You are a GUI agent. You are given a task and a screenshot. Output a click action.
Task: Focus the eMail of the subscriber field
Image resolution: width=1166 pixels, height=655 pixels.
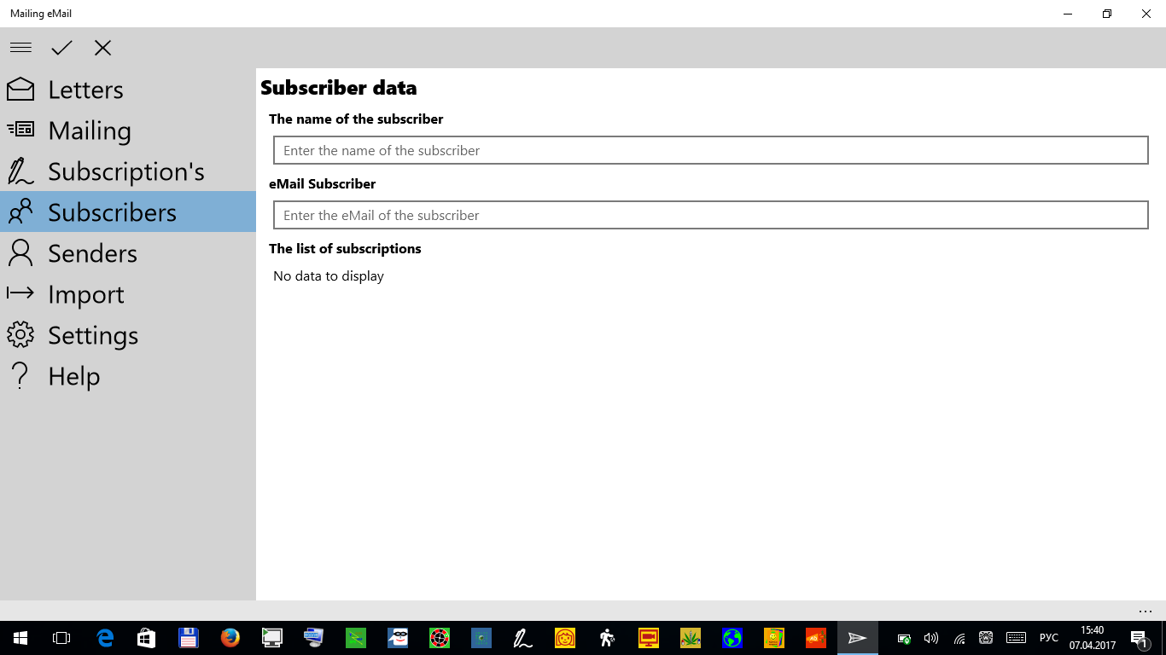pos(710,215)
